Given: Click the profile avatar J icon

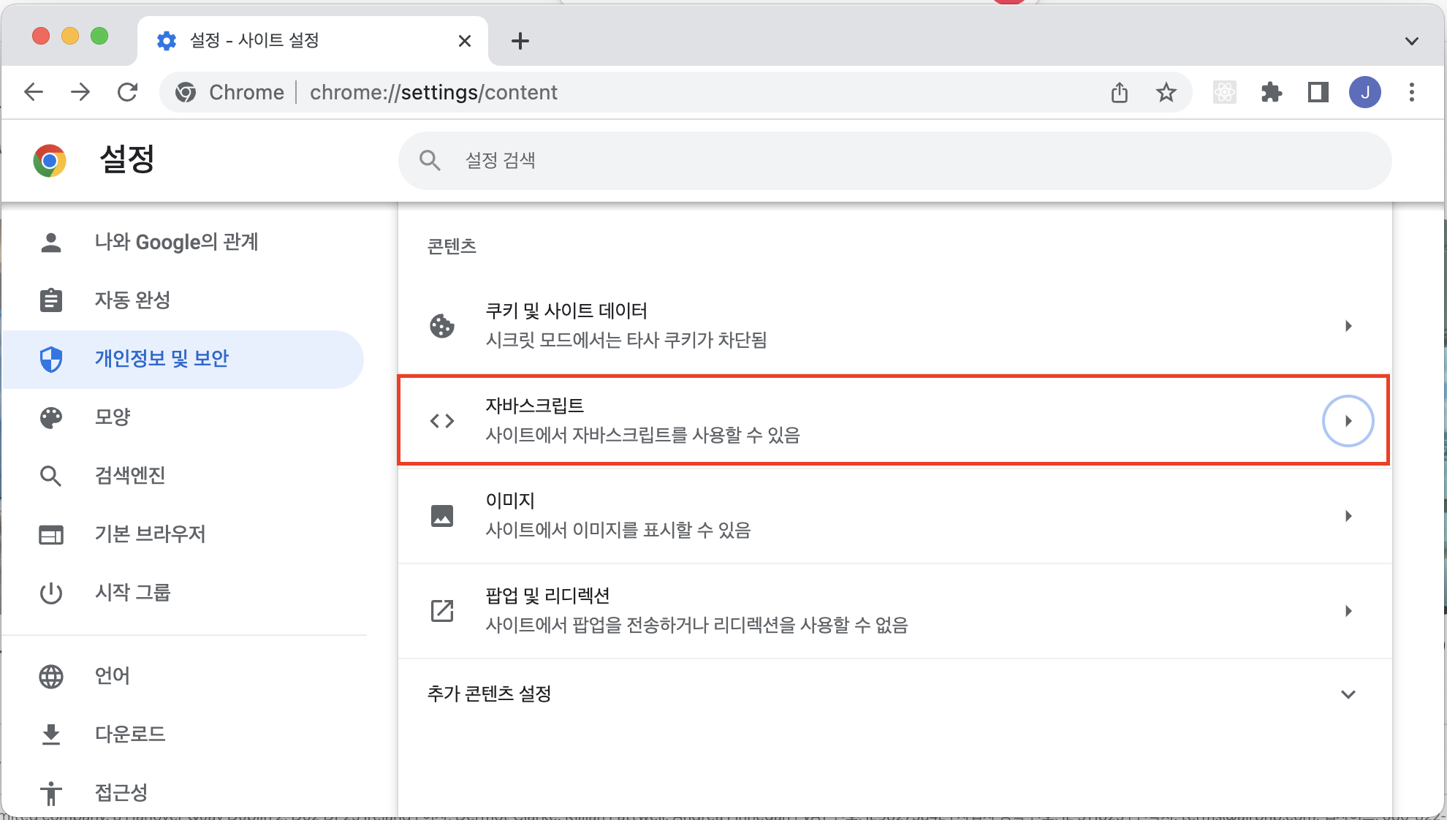Looking at the screenshot, I should tap(1364, 93).
